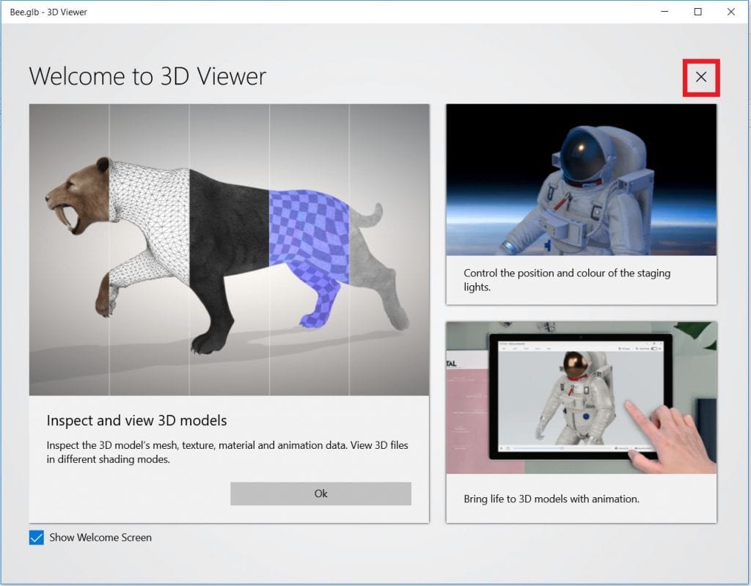This screenshot has width=751, height=586.
Task: Uncheck the Show Welcome Screen checkbox
Action: 37,538
